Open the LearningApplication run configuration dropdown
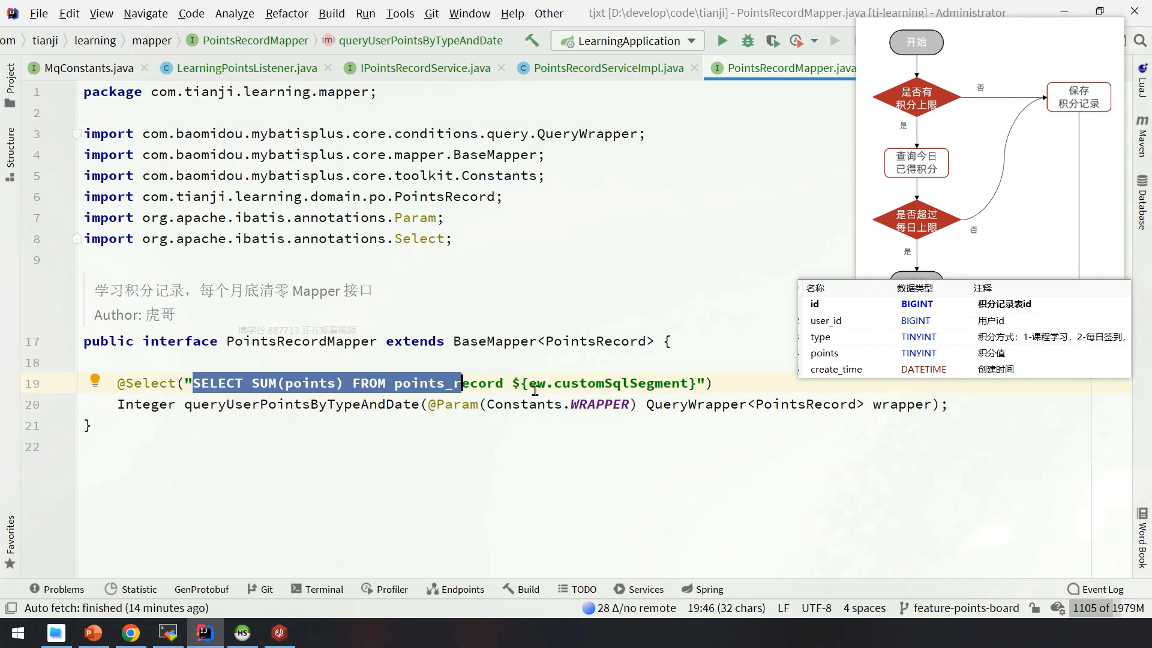 pos(628,41)
